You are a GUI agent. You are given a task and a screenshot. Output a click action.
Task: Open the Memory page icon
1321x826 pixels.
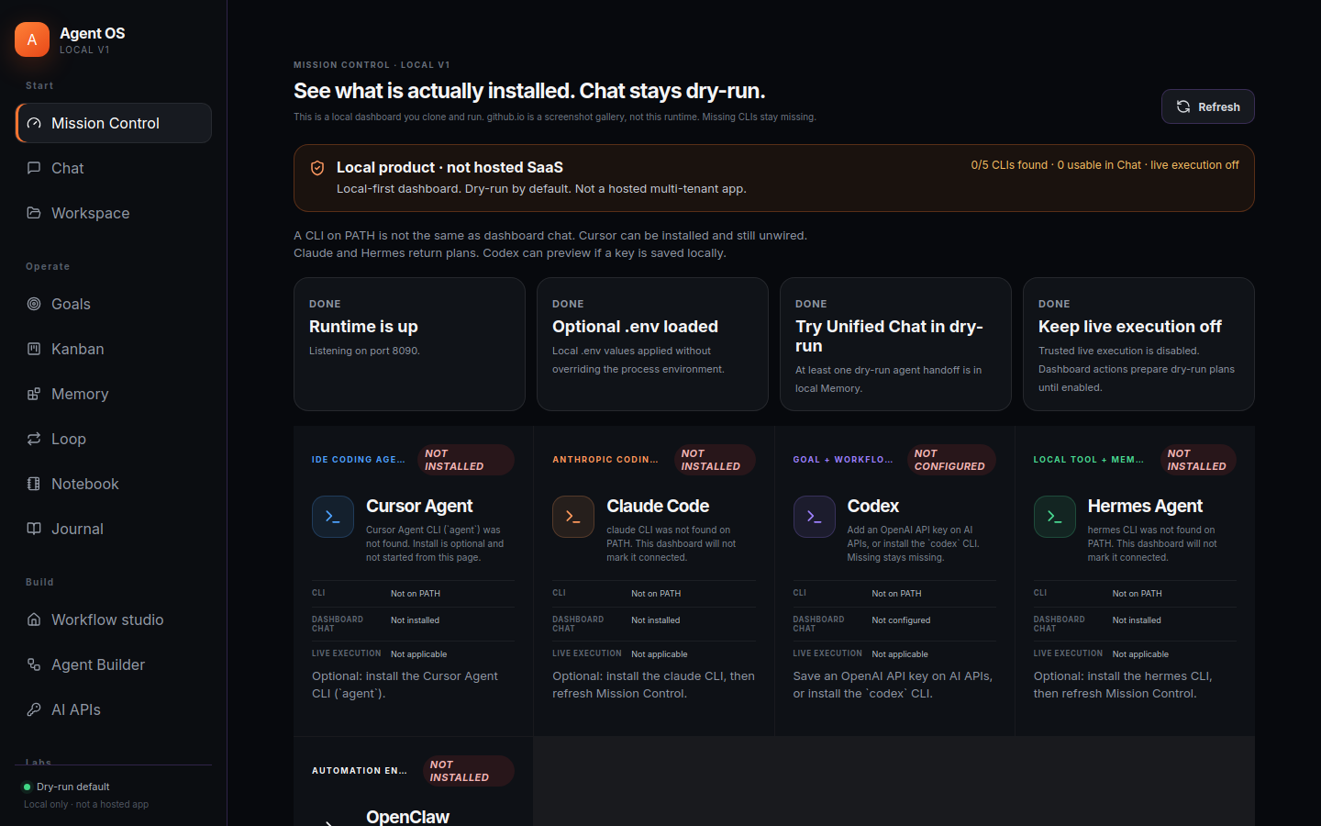(x=34, y=394)
